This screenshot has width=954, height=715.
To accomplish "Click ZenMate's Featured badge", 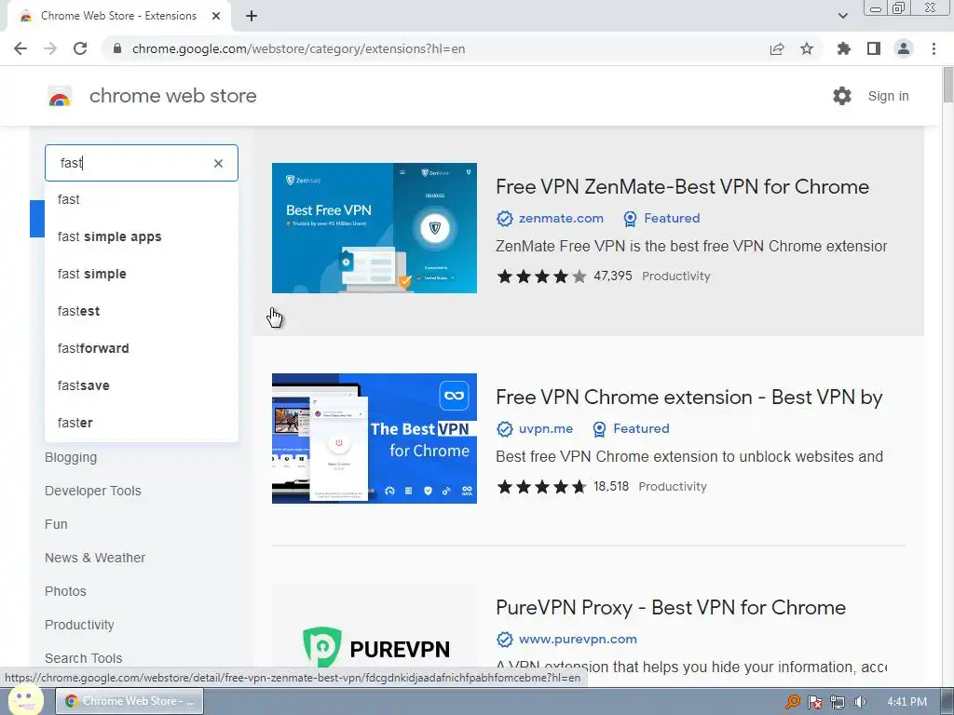I will click(661, 218).
